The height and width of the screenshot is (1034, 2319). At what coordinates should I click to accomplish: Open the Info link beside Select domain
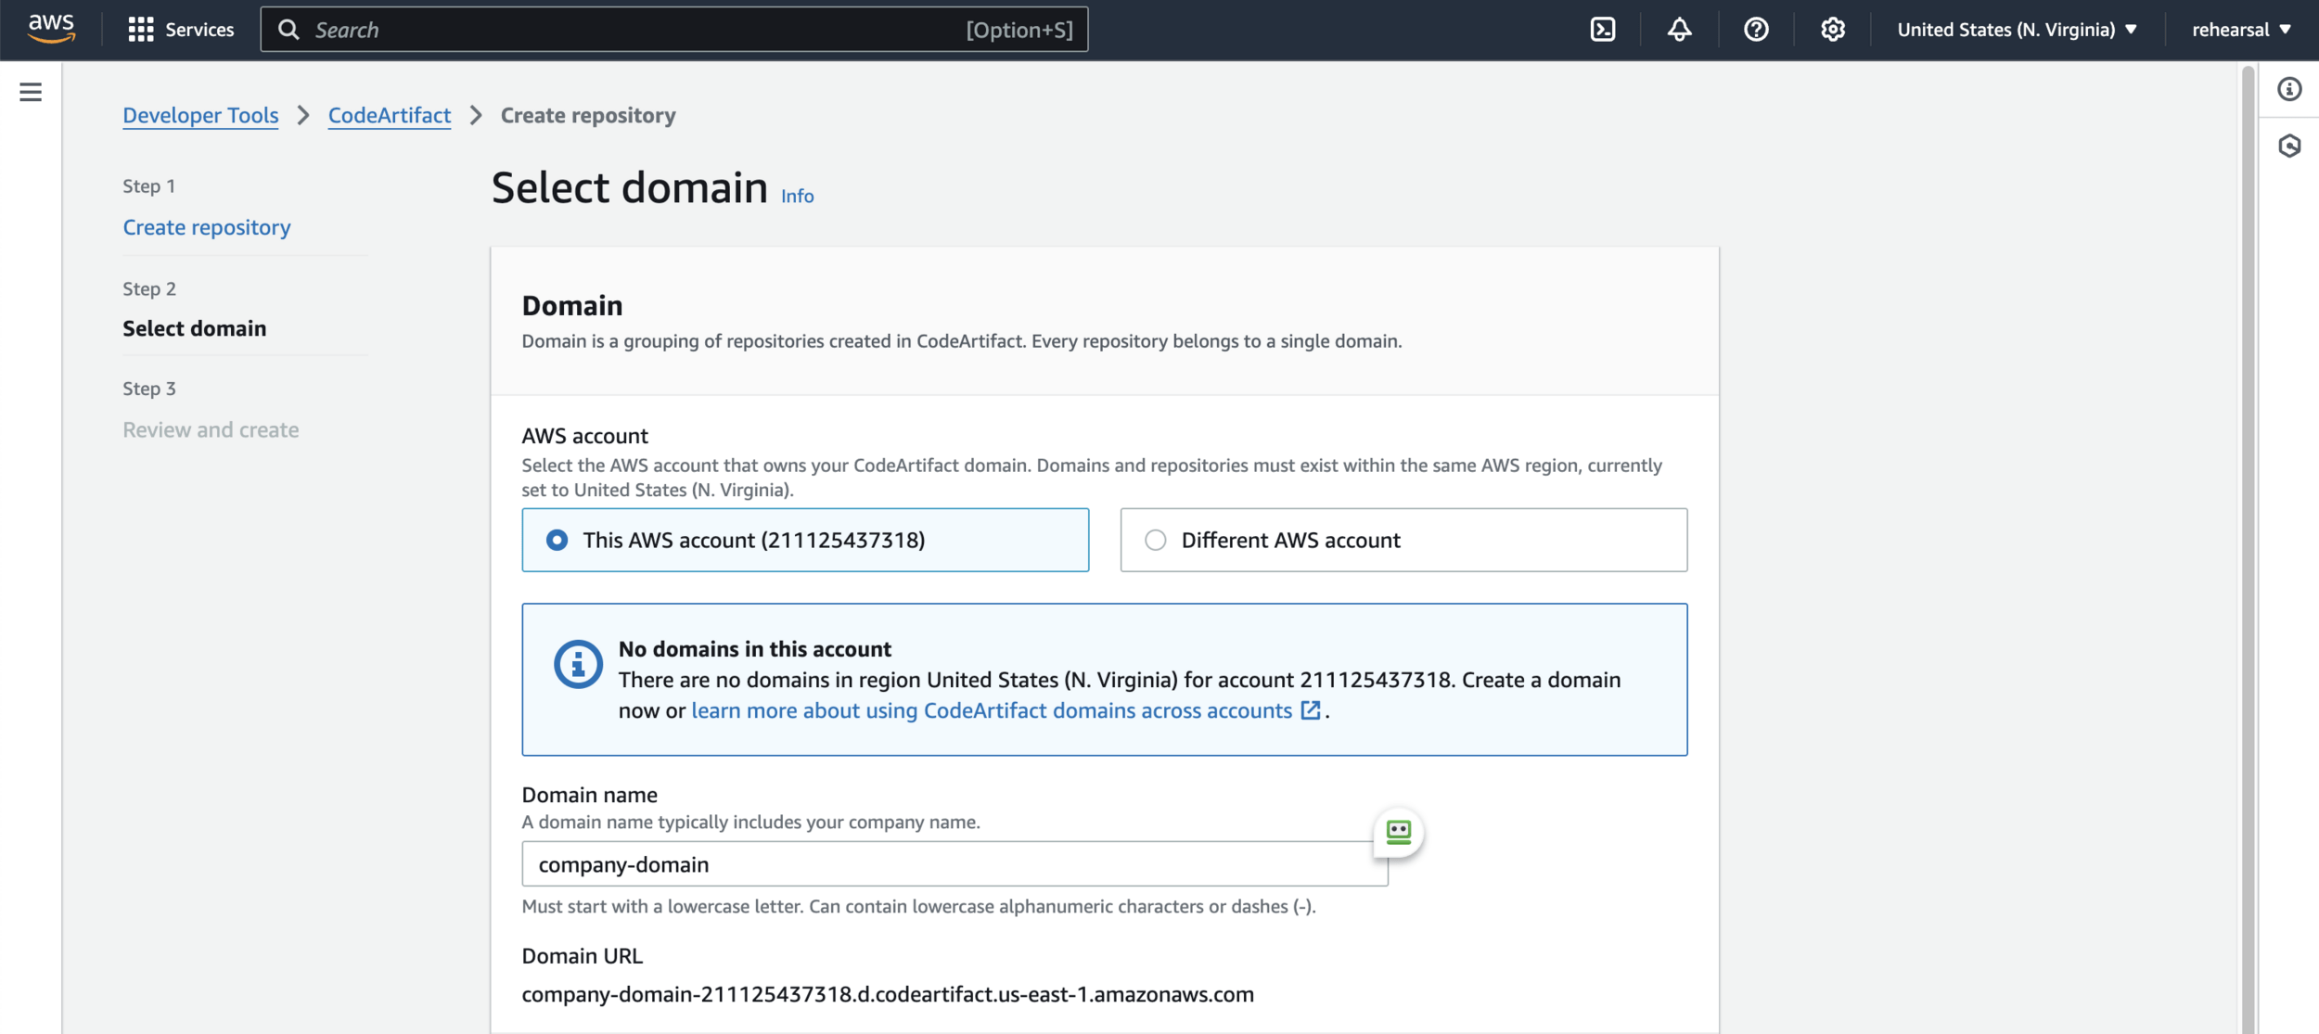coord(797,196)
